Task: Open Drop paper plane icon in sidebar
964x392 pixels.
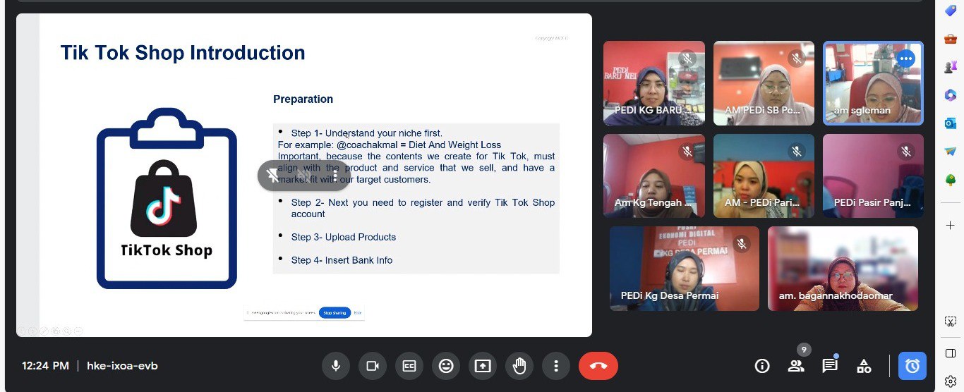Action: 950,152
